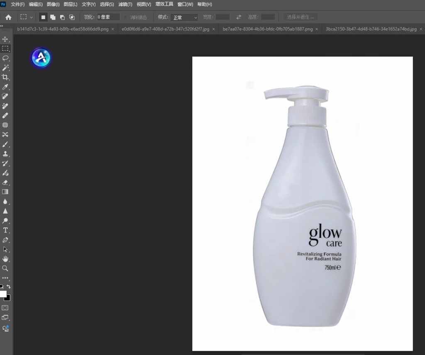
Task: Activate the Pen tool
Action: (5, 240)
